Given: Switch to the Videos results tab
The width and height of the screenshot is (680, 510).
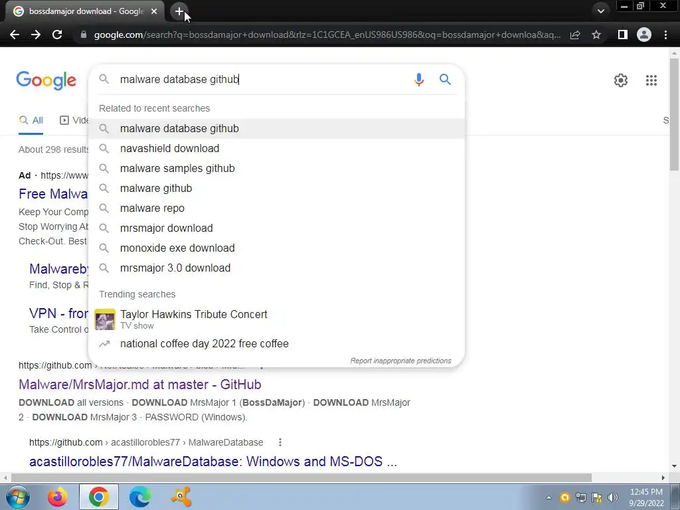Looking at the screenshot, I should [74, 121].
